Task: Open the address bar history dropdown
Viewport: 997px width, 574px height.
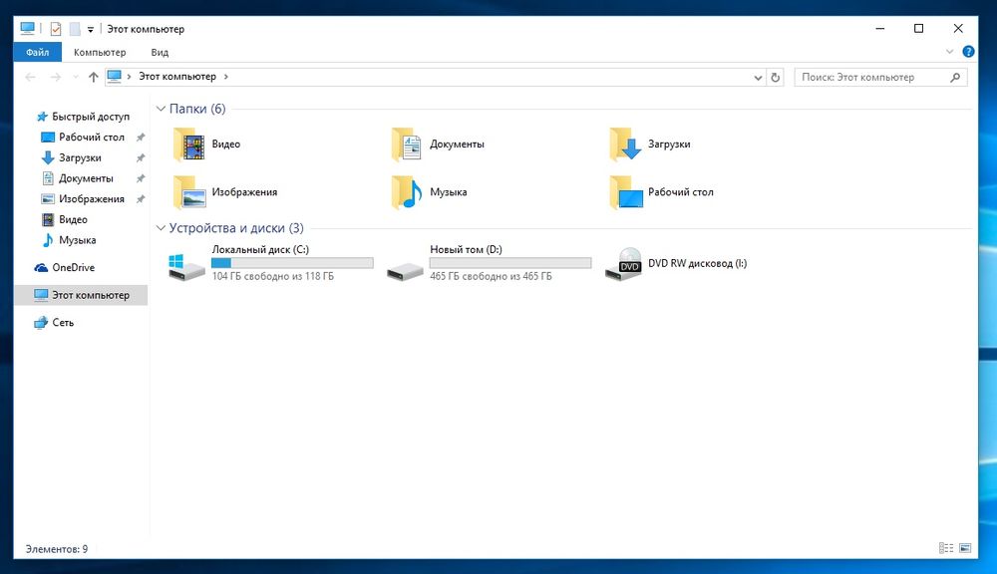Action: [x=758, y=78]
